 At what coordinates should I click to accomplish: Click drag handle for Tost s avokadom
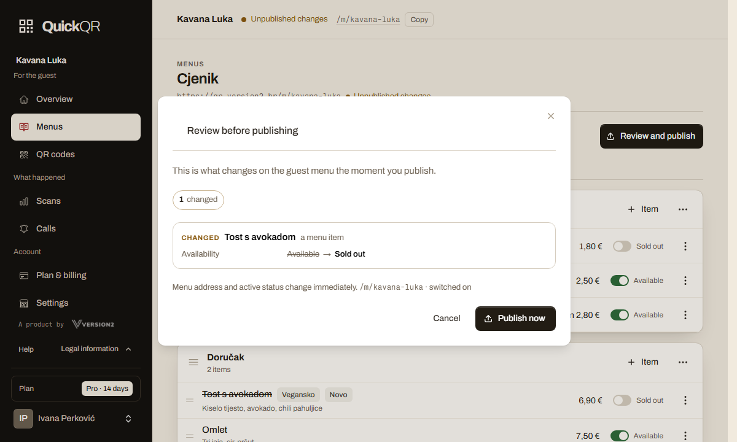190,400
